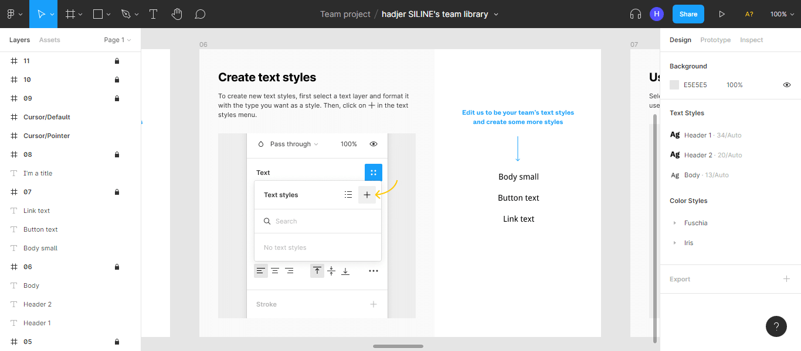The height and width of the screenshot is (351, 801).
Task: Unlock the frame 05 layer
Action: [117, 342]
